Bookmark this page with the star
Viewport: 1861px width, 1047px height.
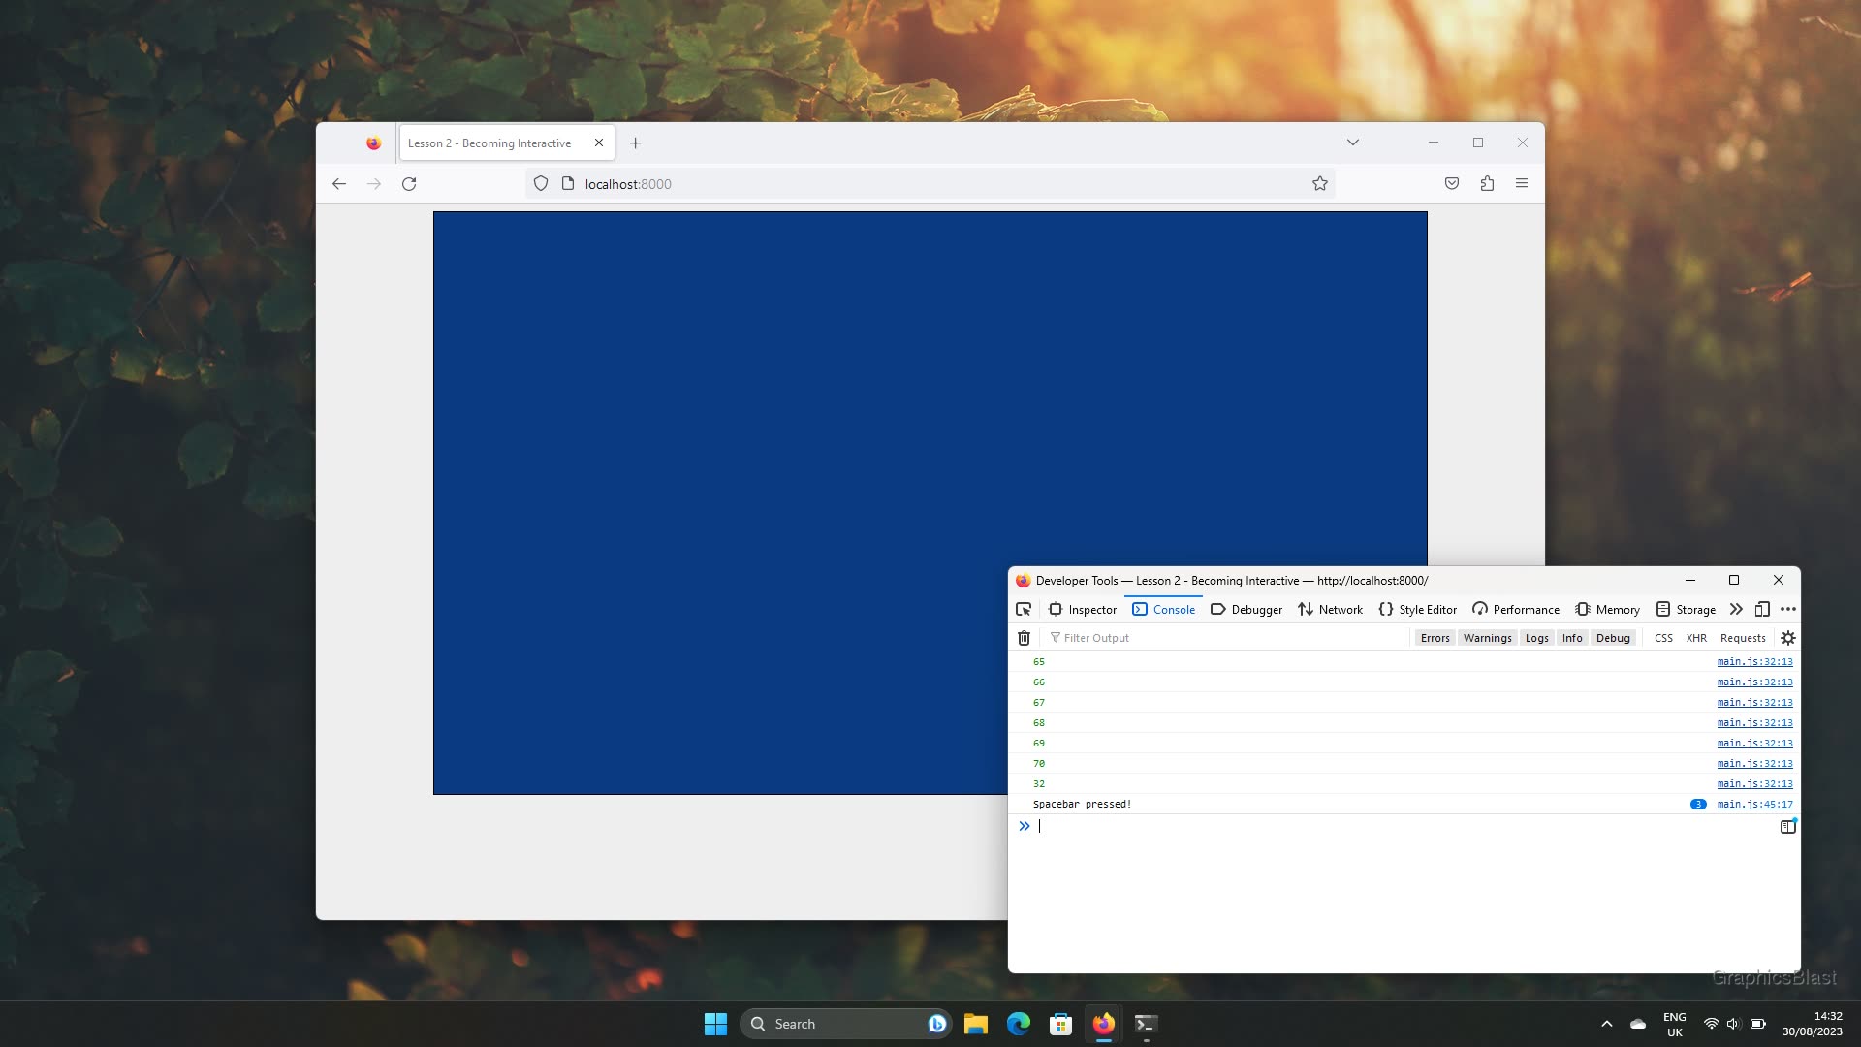pos(1319,184)
